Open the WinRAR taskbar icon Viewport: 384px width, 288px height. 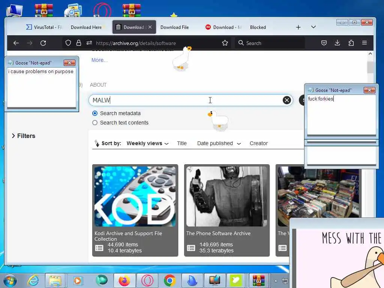pos(259,280)
